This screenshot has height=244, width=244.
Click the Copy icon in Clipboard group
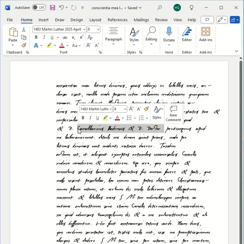click(24, 37)
